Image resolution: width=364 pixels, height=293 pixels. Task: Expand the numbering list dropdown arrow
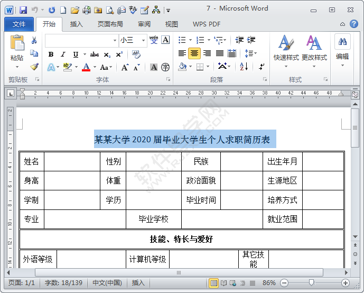209,40
